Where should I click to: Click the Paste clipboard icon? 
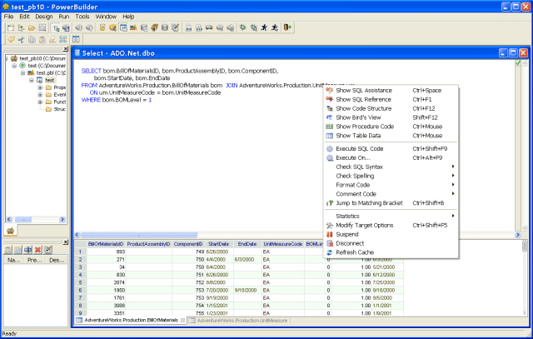tap(42, 40)
